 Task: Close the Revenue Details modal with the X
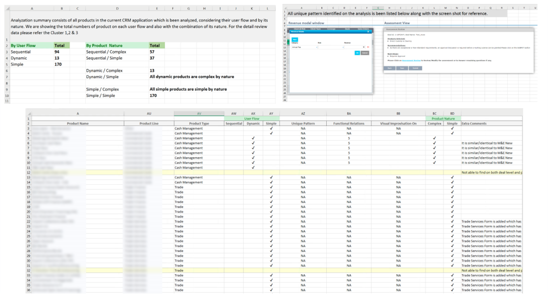click(x=368, y=32)
